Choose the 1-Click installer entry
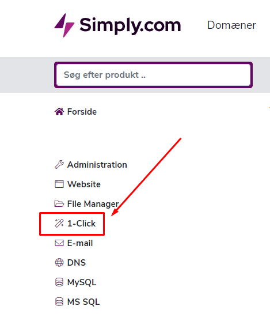Image resolution: width=270 pixels, height=325 pixels. (81, 224)
